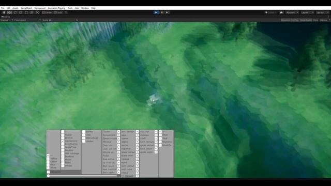Open the Account dropdown
Viewport: 331px width, 186px height.
pyautogui.click(x=292, y=12)
